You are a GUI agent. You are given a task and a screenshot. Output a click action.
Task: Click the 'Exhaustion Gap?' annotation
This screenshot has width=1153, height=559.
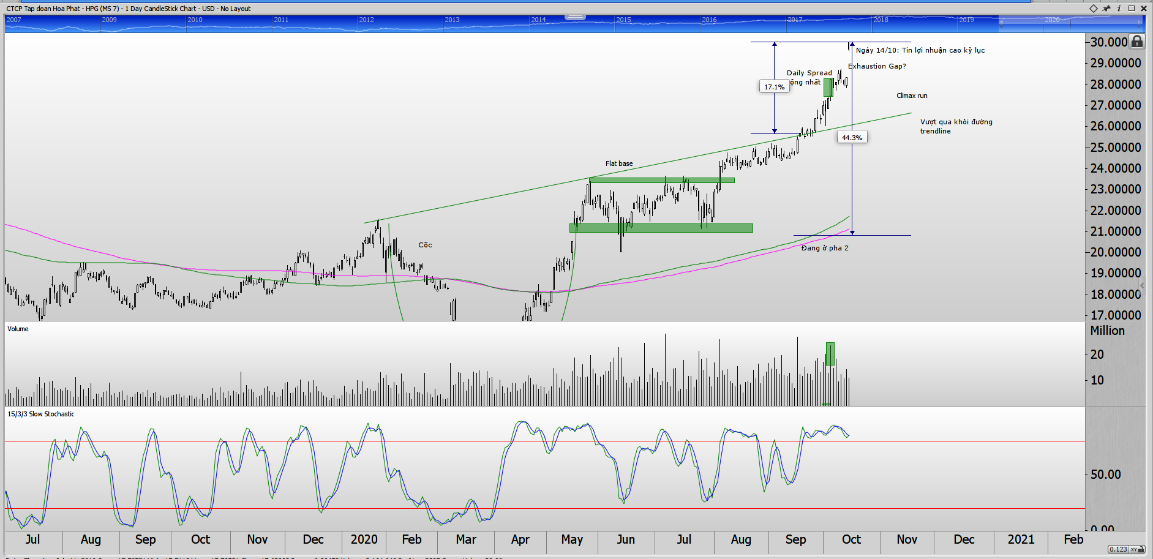[877, 66]
